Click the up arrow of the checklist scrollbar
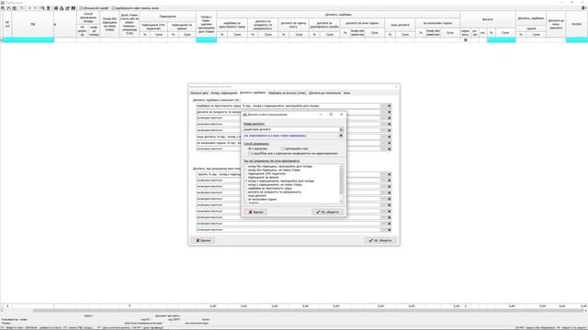The image size is (588, 330). tap(341, 167)
